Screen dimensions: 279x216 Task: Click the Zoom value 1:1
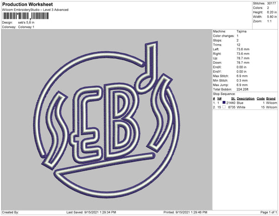[x=269, y=21]
